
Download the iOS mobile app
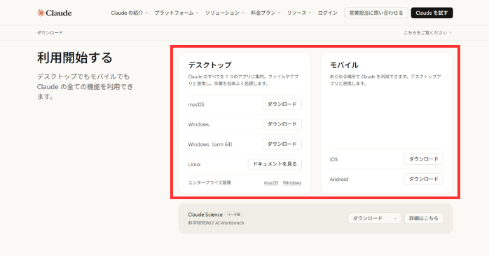(x=424, y=159)
